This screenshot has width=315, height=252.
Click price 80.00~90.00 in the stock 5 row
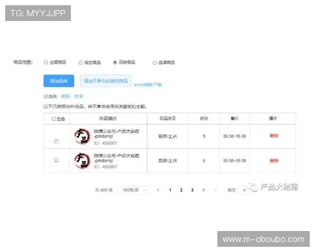[x=235, y=161]
